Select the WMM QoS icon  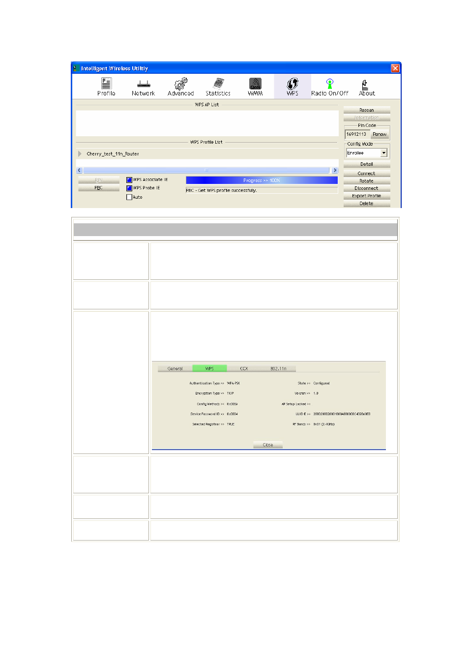[x=255, y=84]
